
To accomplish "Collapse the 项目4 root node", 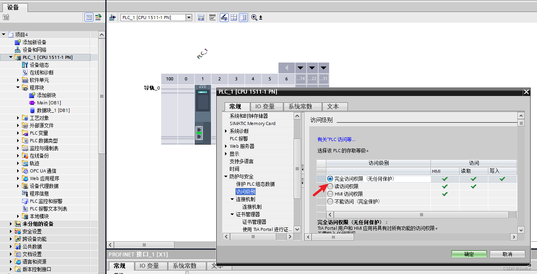I will pos(4,35).
